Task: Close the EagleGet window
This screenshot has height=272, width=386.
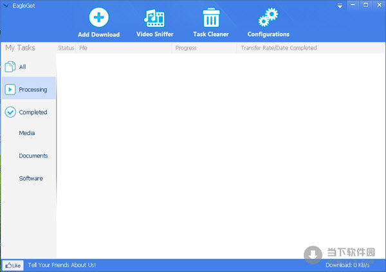Action: click(380, 5)
